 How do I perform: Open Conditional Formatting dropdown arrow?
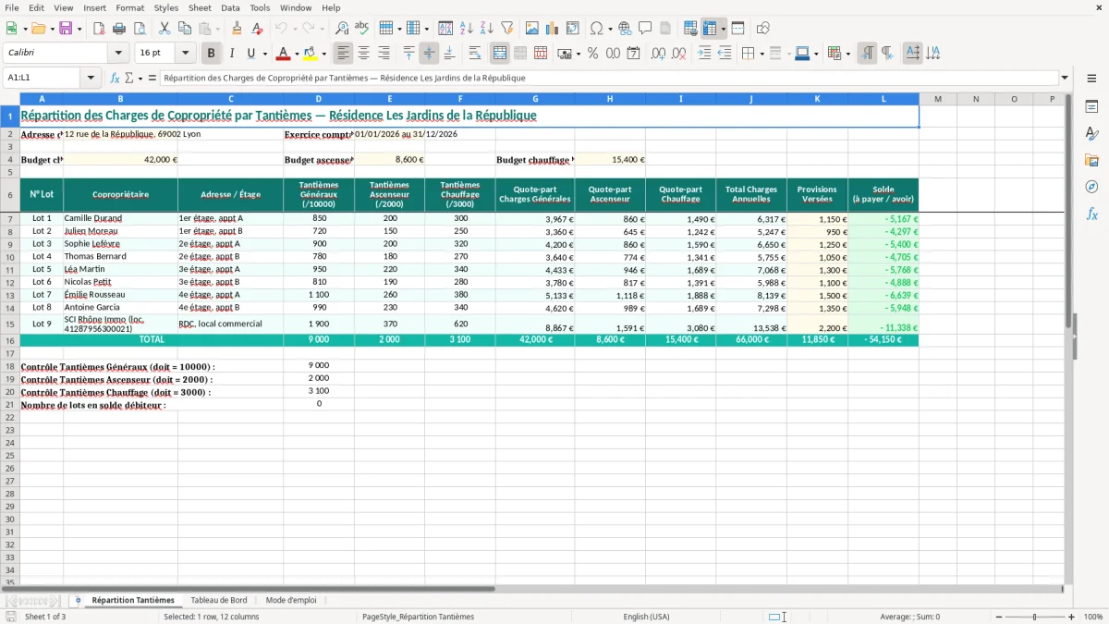coord(847,54)
